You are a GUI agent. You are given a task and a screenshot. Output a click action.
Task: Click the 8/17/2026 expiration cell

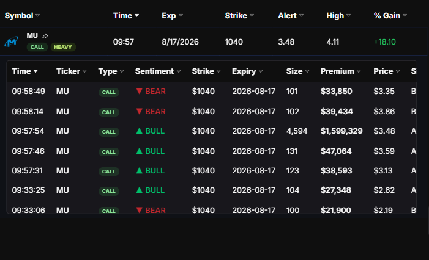[x=180, y=42]
